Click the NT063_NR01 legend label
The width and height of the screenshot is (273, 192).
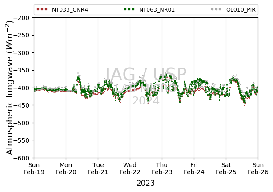pyautogui.click(x=157, y=10)
